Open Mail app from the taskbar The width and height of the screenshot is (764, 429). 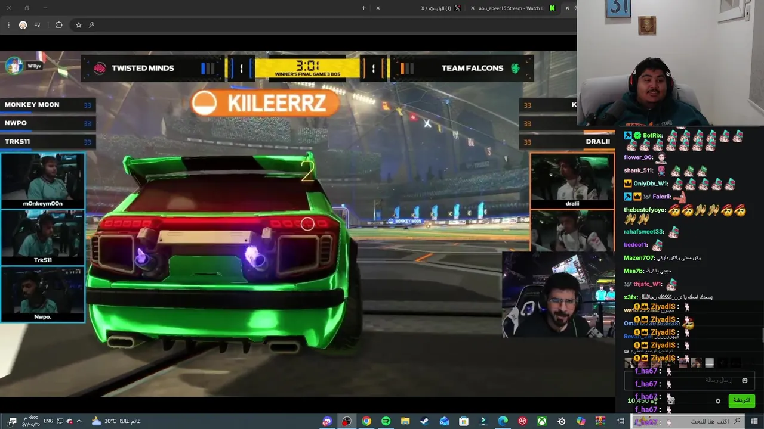[x=444, y=421]
